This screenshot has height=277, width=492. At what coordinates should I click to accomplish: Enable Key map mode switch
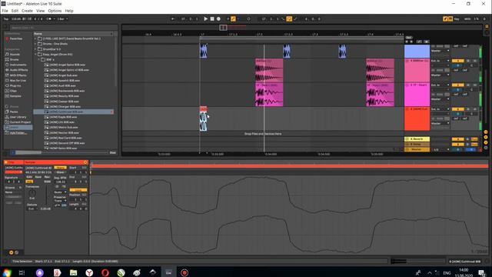coord(457,18)
